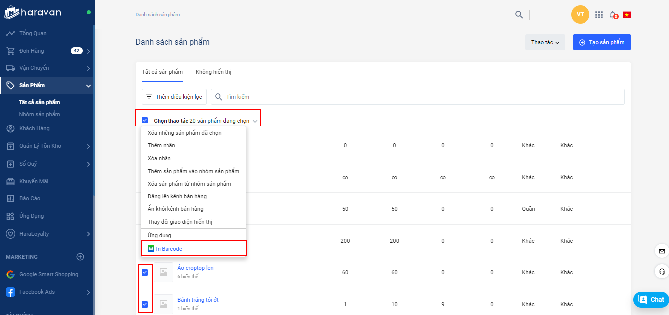
Task: Switch to the Không hiển thị tab
Action: coord(213,72)
